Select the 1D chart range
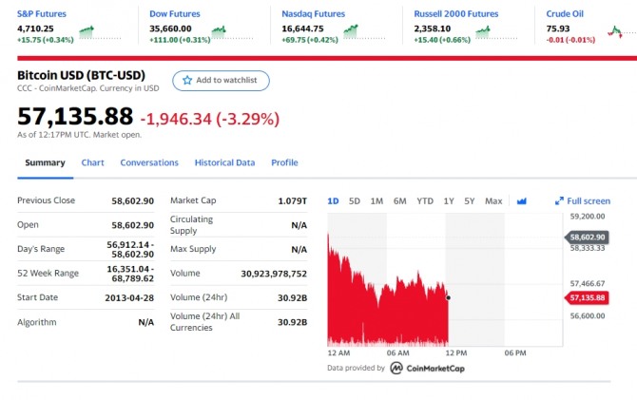 coord(333,200)
